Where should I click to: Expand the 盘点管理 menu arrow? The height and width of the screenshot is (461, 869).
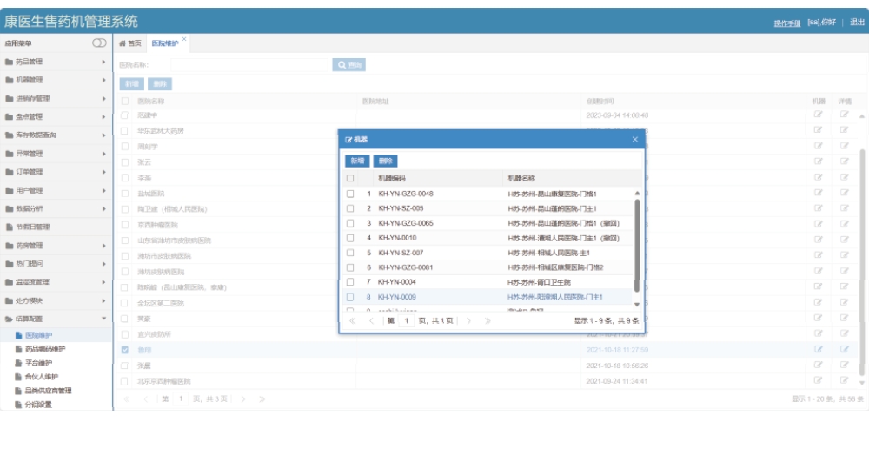pyautogui.click(x=103, y=117)
